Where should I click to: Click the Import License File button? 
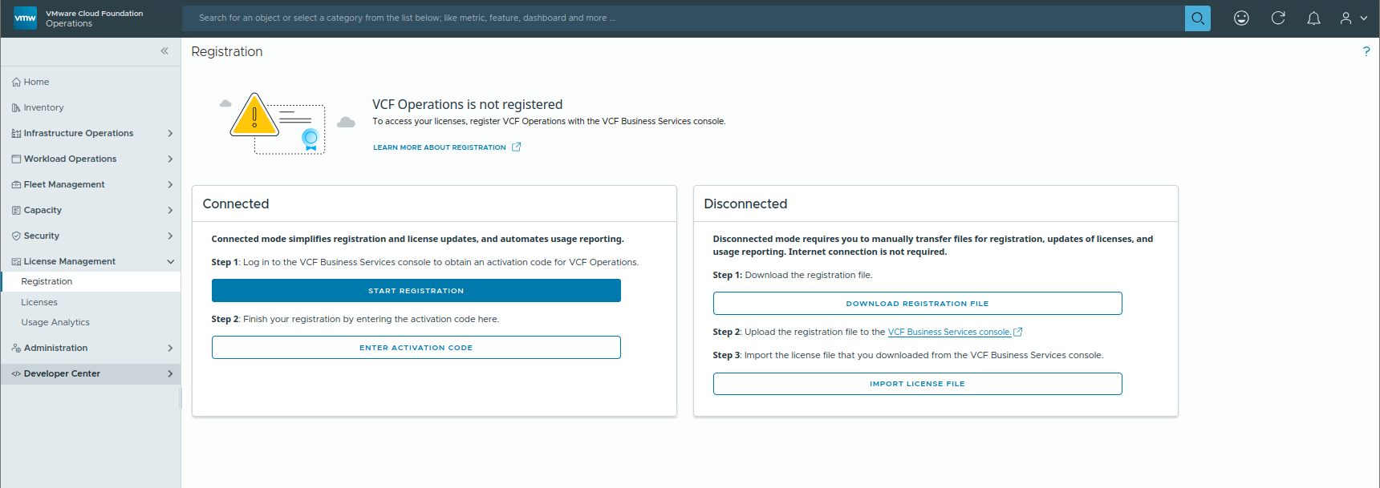[917, 384]
